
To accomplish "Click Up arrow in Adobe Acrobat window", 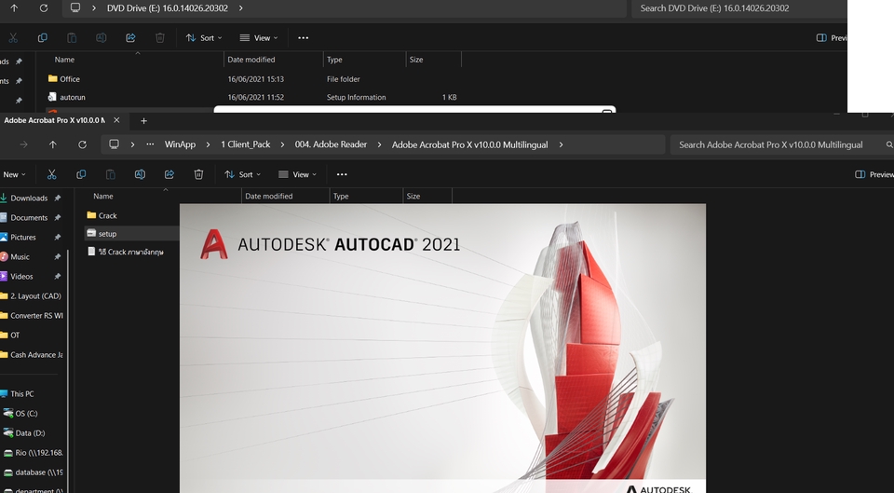I will click(52, 145).
